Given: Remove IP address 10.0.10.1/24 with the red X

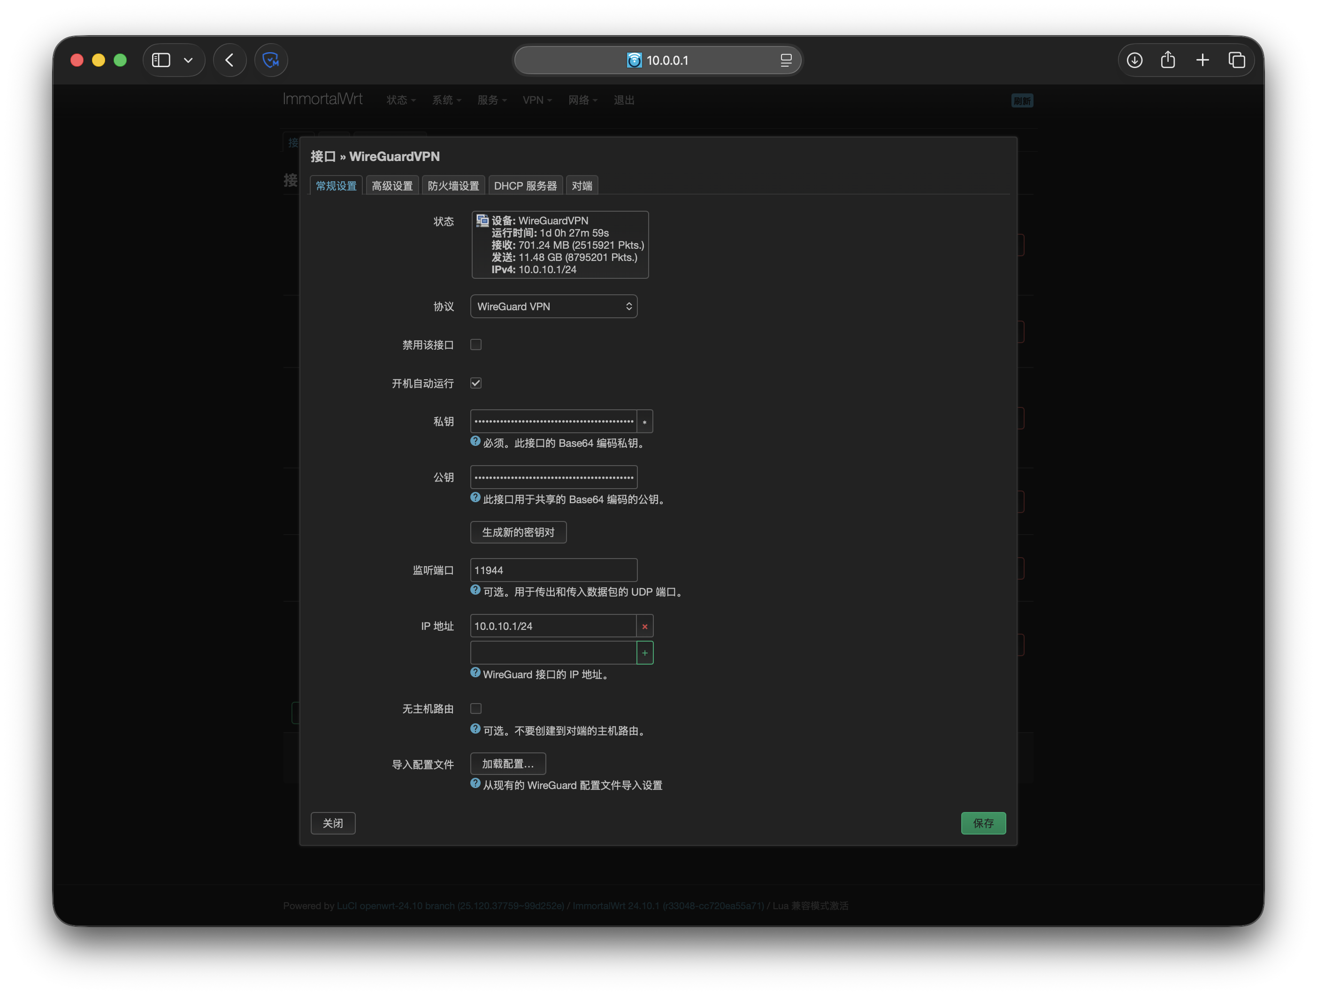Looking at the screenshot, I should click(644, 626).
